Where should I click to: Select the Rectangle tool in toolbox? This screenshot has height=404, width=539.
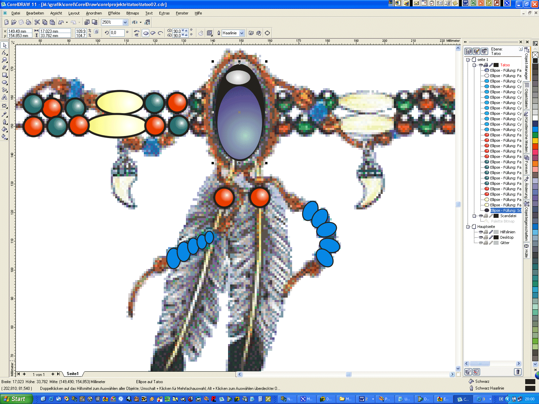pyautogui.click(x=4, y=75)
